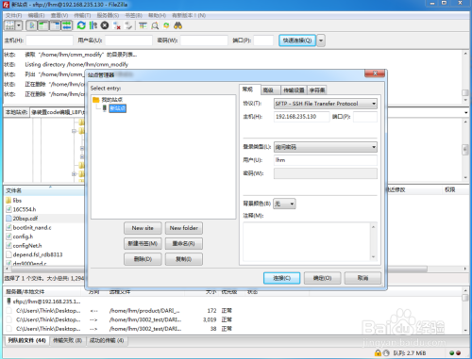Open the 帮助(H) menu
This screenshot has height=359, width=472.
(157, 15)
